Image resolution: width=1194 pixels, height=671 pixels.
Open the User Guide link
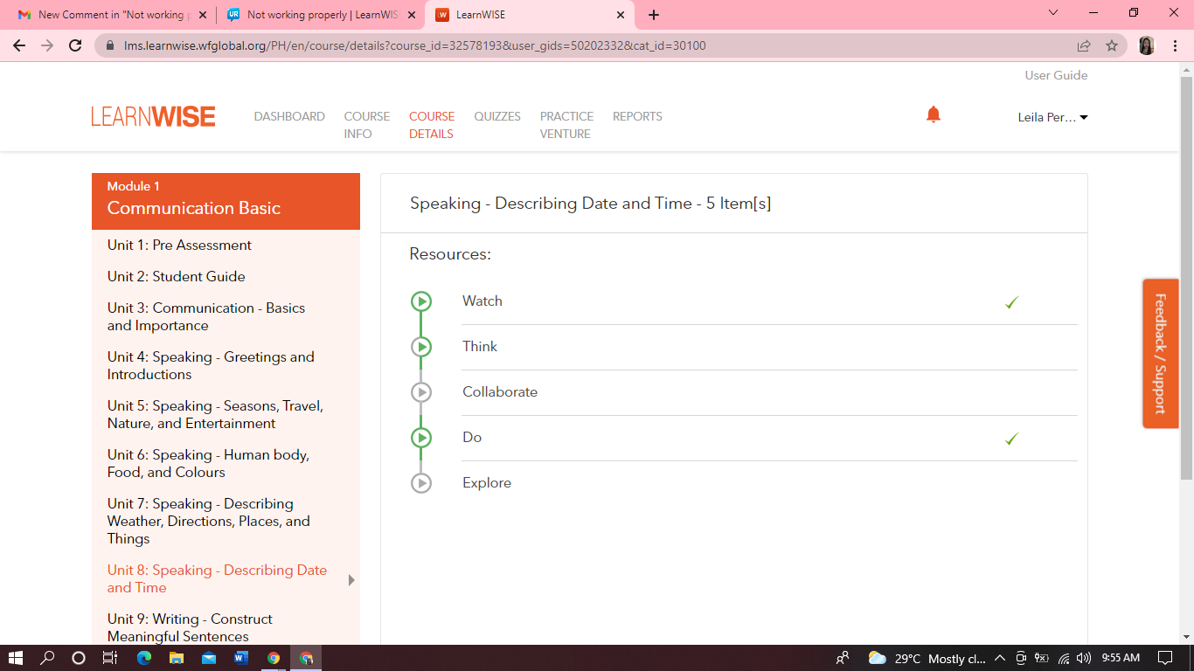[1056, 75]
